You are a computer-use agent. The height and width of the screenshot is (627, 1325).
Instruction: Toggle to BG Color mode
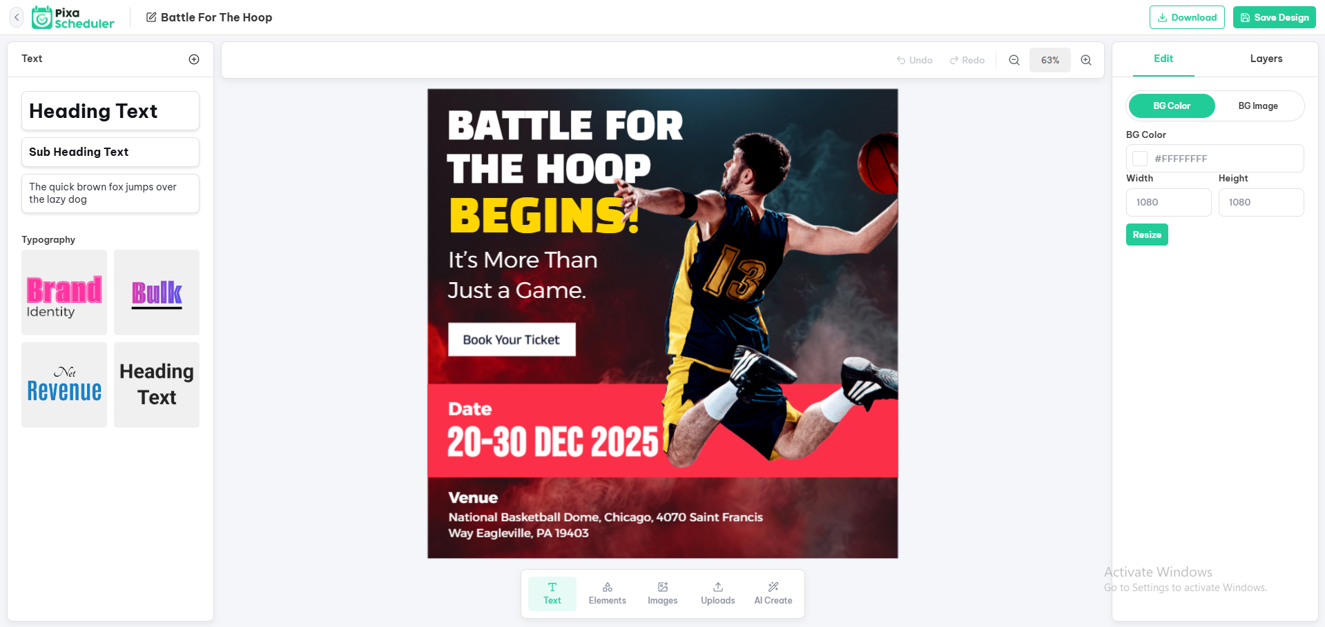pyautogui.click(x=1172, y=106)
